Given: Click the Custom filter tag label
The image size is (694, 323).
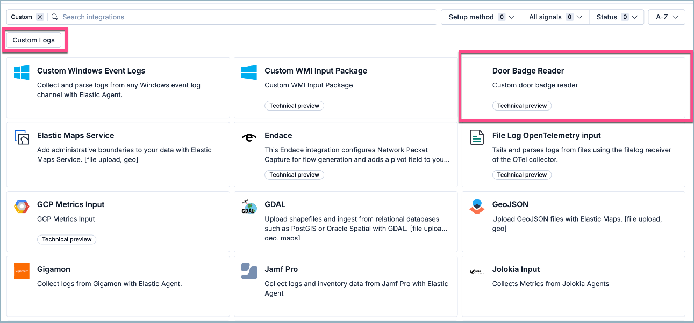Looking at the screenshot, I should (22, 17).
